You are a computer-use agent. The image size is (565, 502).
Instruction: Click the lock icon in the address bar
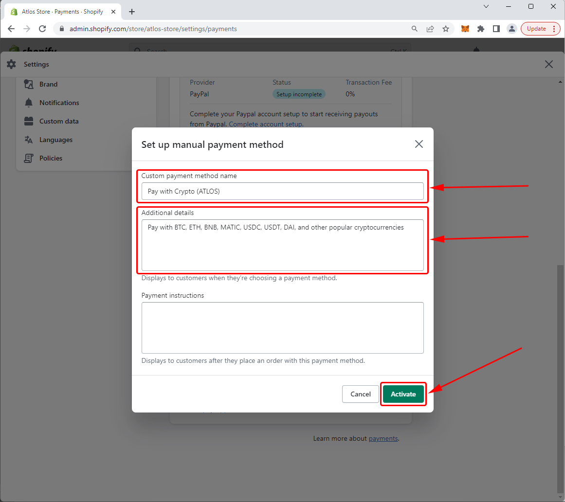click(x=62, y=29)
